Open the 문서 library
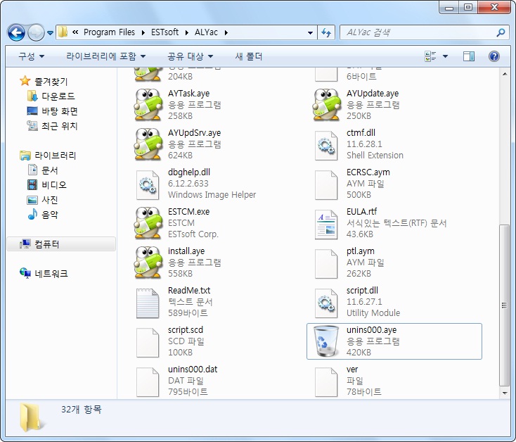The height and width of the screenshot is (442, 516). coord(50,170)
